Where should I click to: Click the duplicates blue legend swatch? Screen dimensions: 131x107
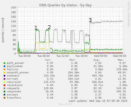4,66
